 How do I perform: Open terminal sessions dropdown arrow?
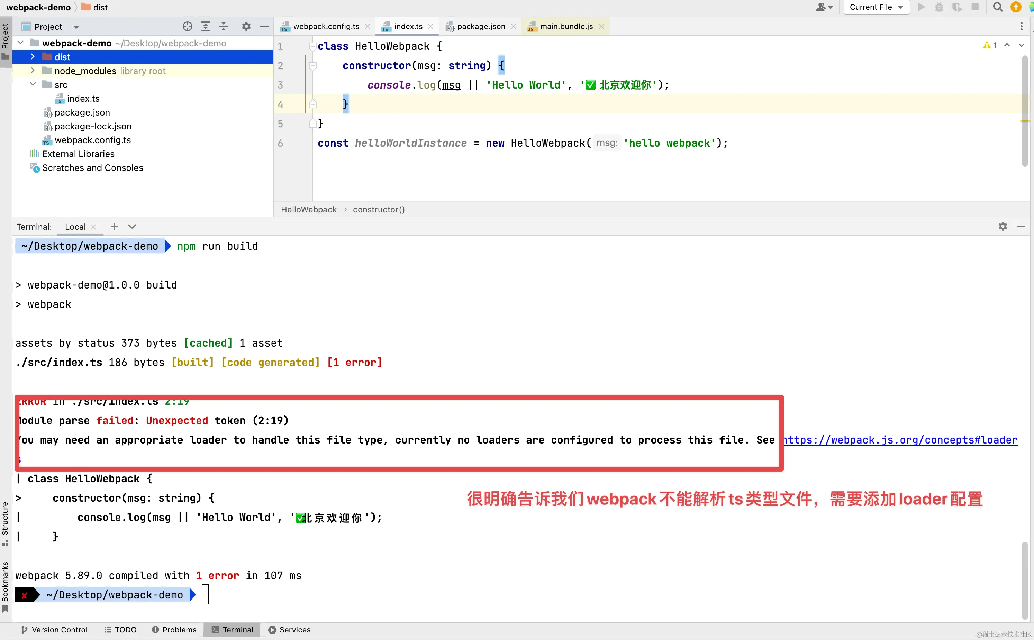tap(132, 227)
